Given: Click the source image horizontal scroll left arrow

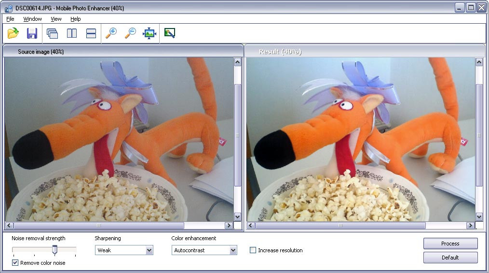Looking at the screenshot, I should 9,225.
